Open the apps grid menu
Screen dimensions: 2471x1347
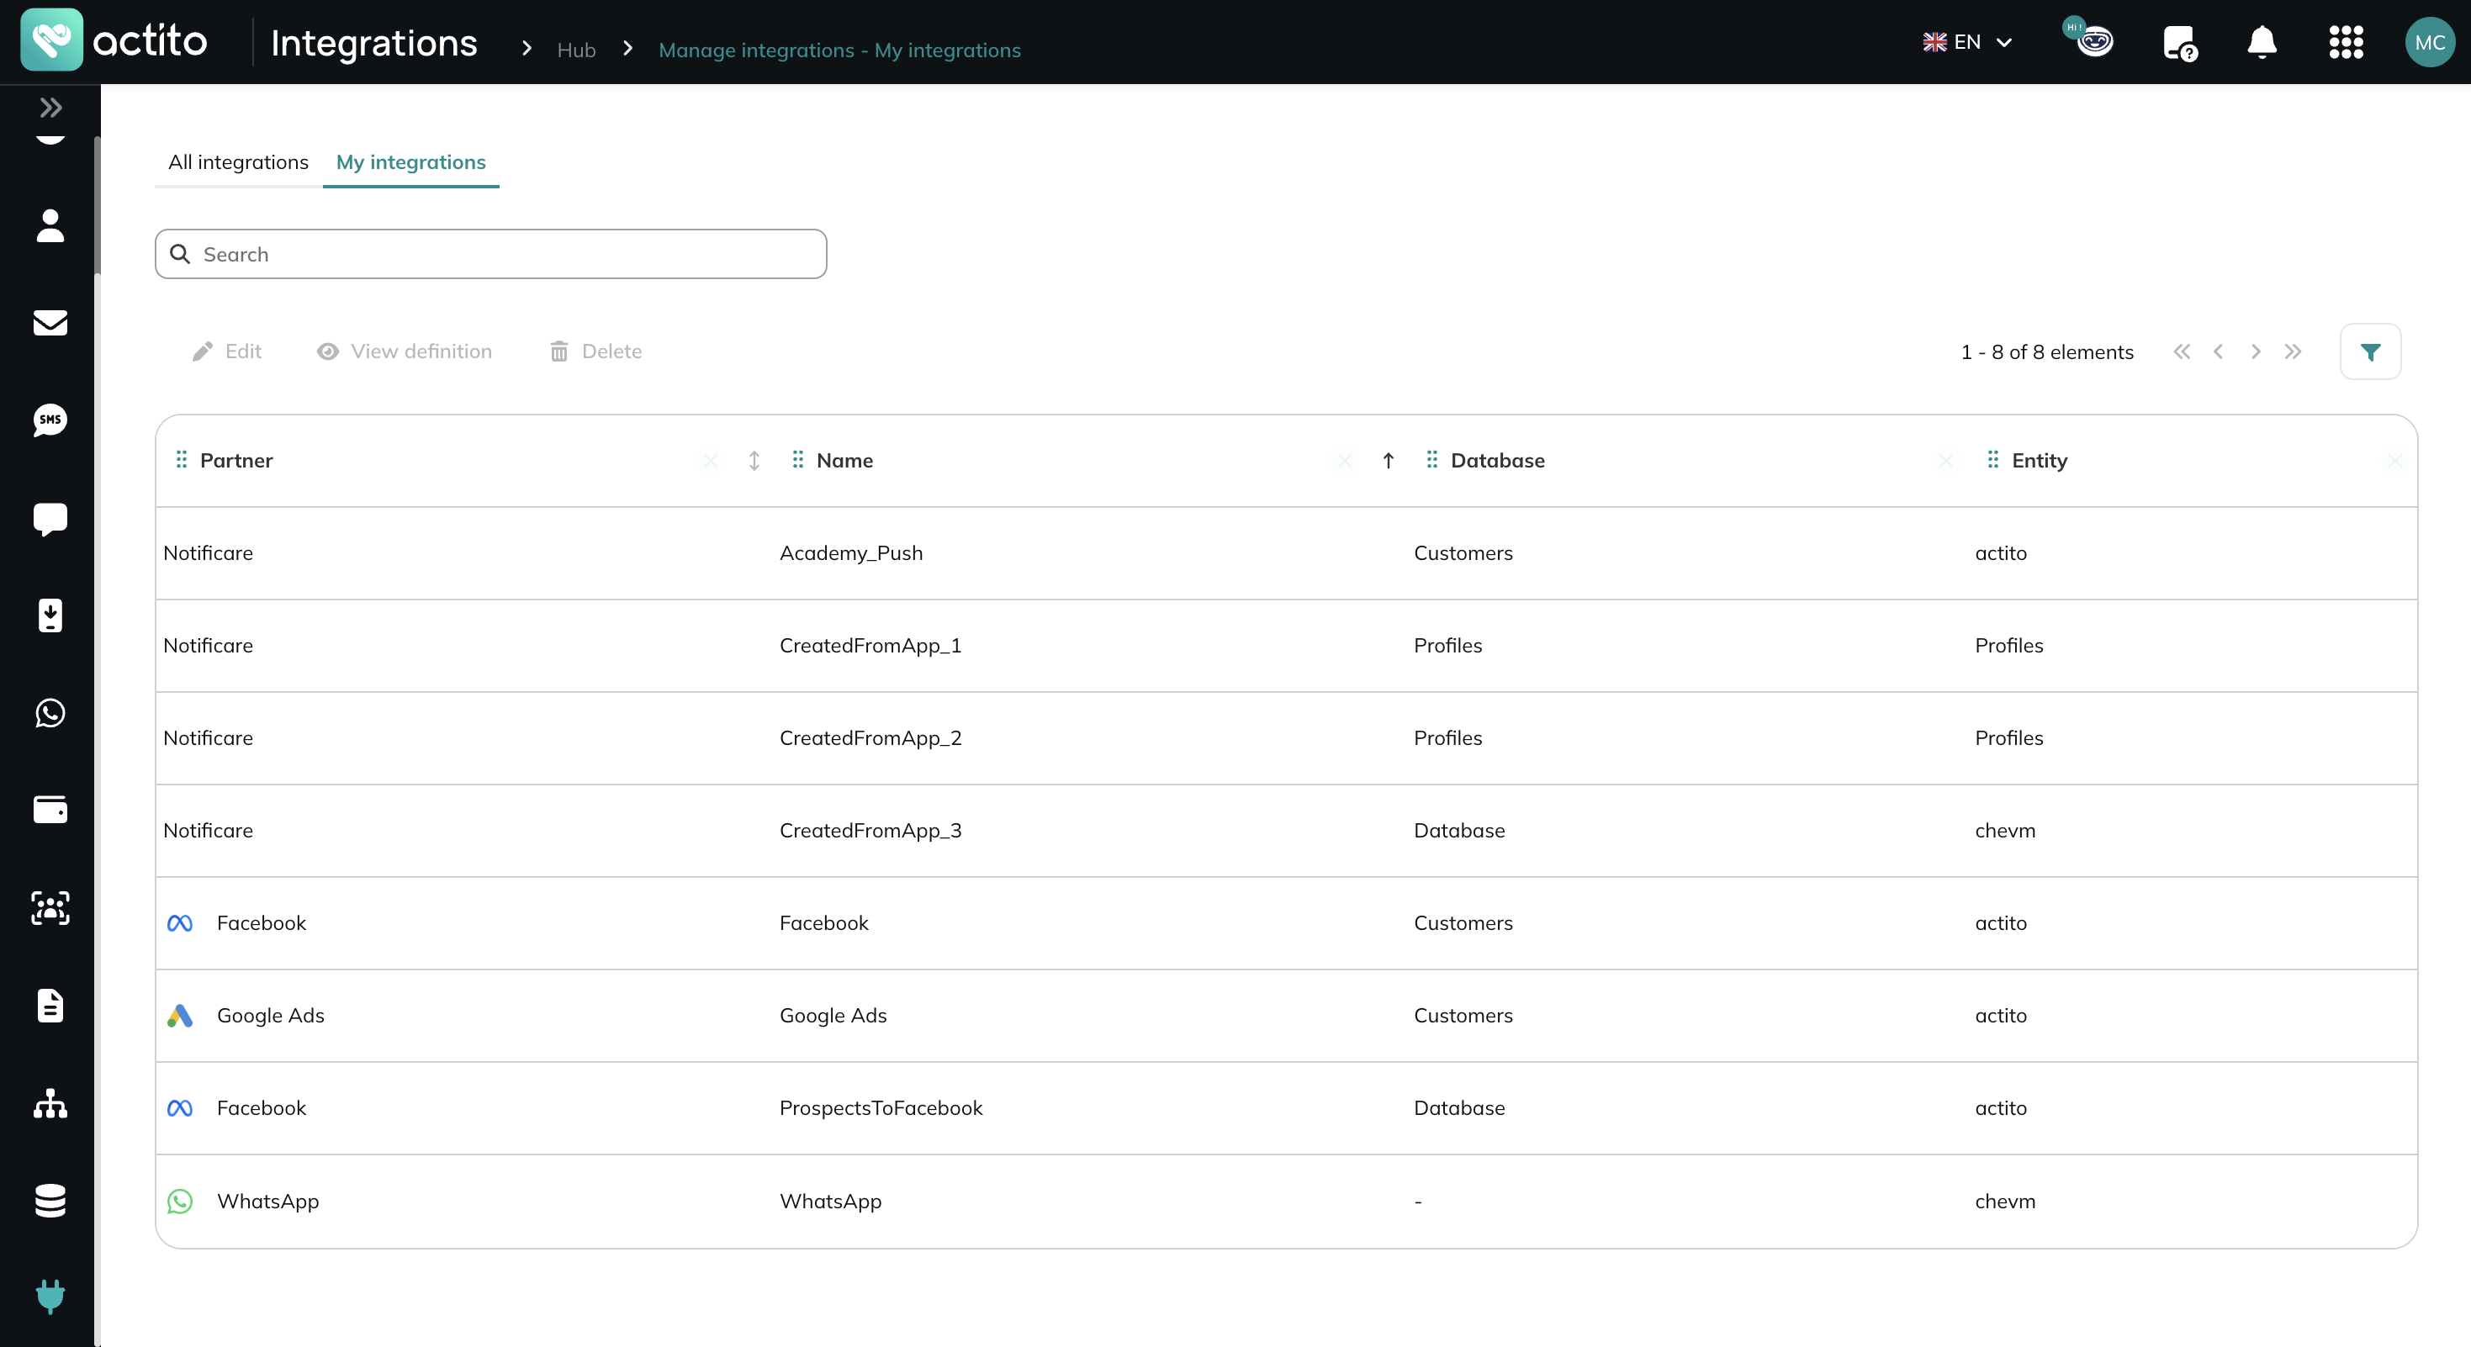[2346, 42]
